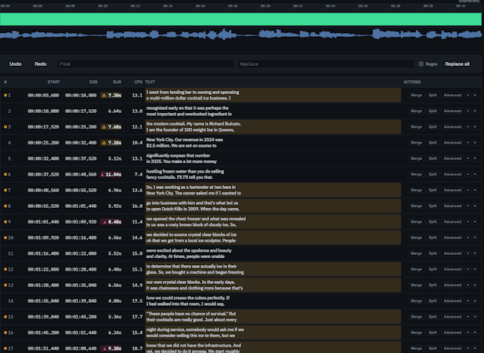484x353 pixels.
Task: Click the x delete icon in row 11
Action: click(475, 253)
